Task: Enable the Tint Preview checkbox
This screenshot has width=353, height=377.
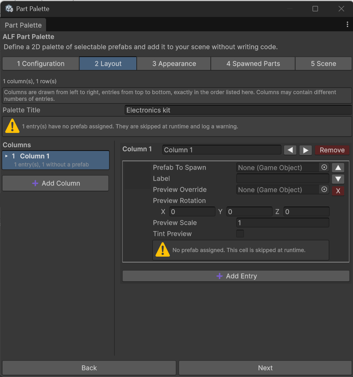Action: 240,233
